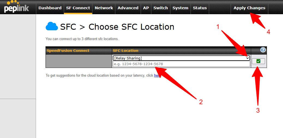
Task: Click the text 'You can connect up to 3 different sfc locations.'
Action: (x=82, y=39)
